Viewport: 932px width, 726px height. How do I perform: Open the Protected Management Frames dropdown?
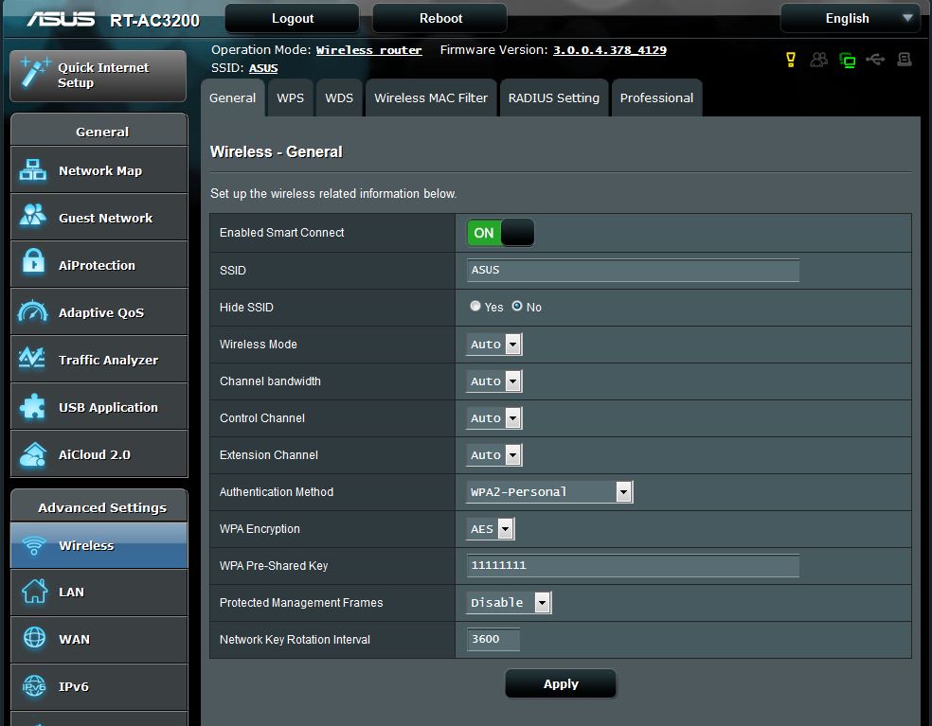coord(509,602)
